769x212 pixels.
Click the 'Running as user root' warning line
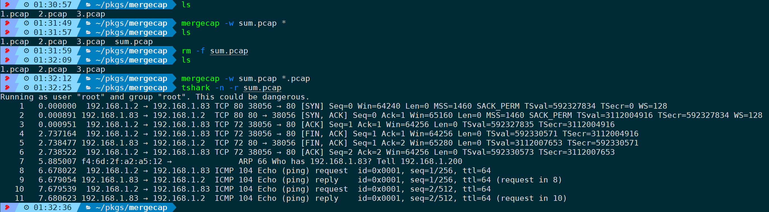[x=155, y=97]
